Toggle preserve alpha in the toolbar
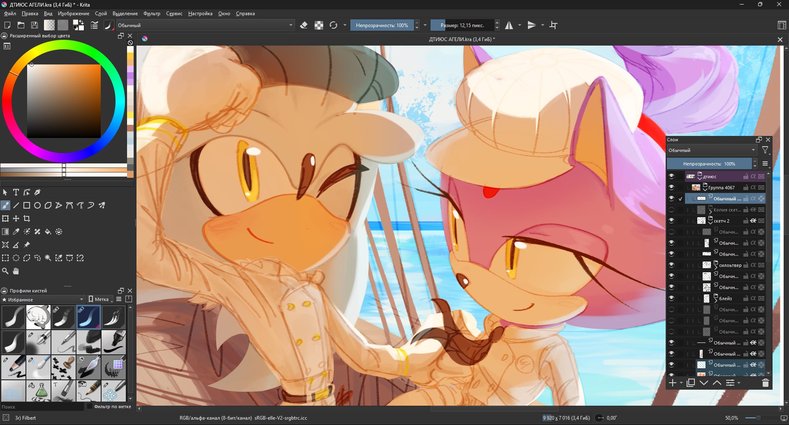 [319, 25]
